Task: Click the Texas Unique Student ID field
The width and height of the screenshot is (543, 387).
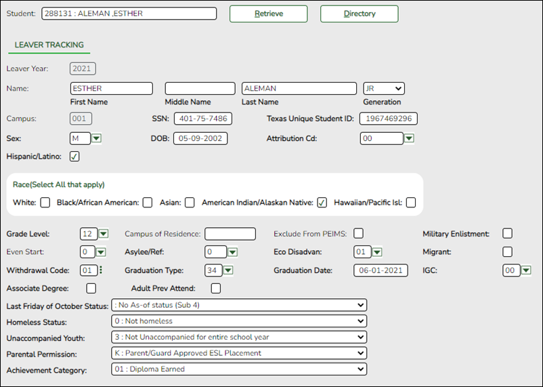Action: [x=389, y=119]
